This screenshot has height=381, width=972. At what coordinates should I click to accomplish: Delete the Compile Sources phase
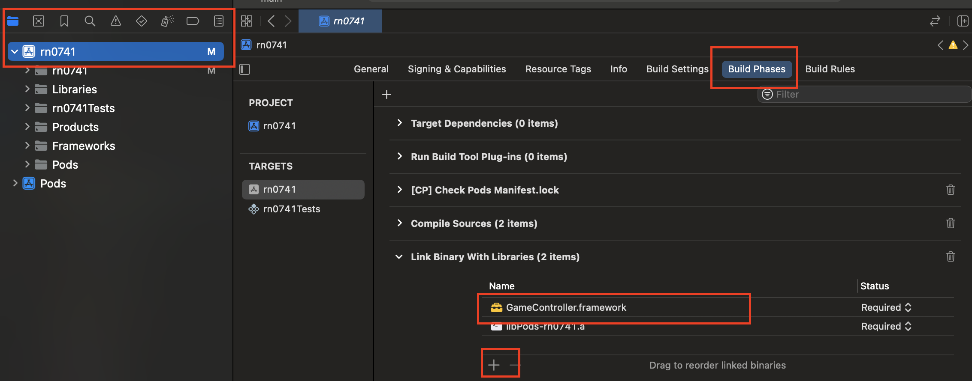tap(951, 223)
